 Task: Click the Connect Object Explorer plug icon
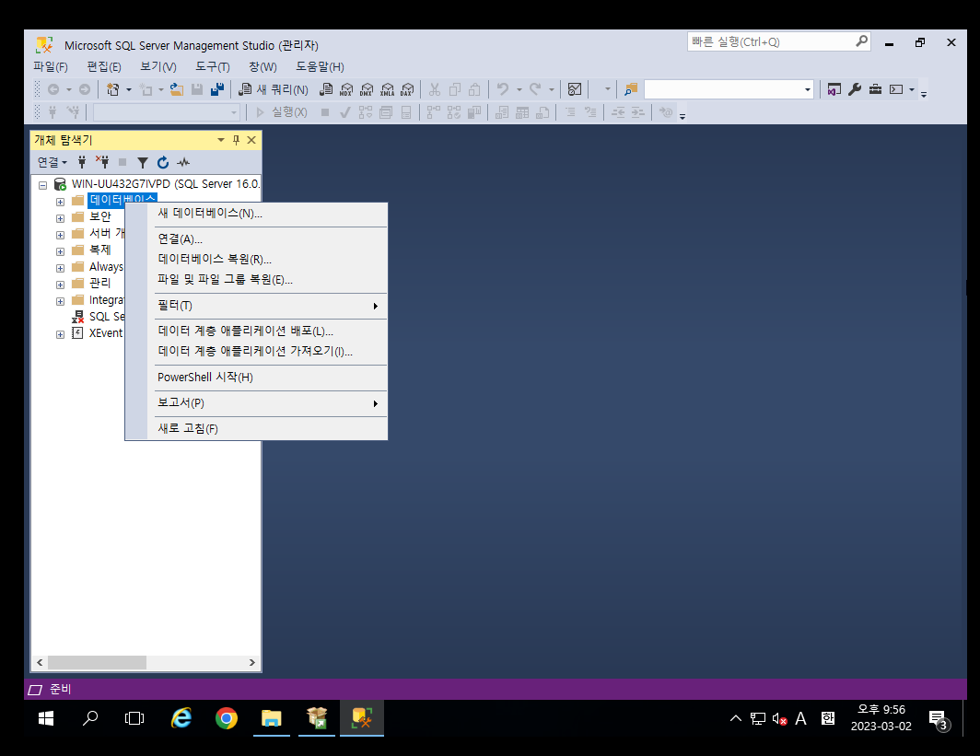click(x=82, y=162)
